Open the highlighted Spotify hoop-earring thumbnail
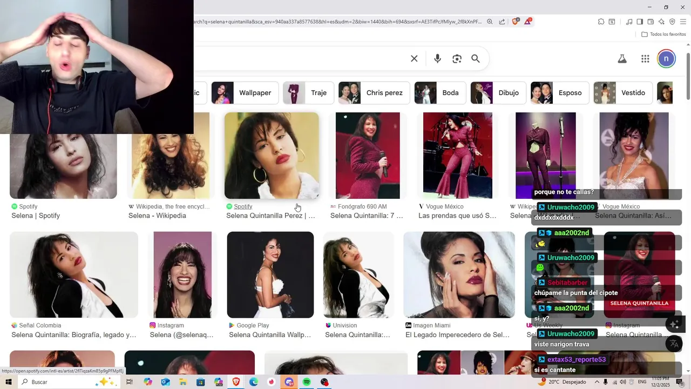Image resolution: width=691 pixels, height=389 pixels. [x=272, y=156]
